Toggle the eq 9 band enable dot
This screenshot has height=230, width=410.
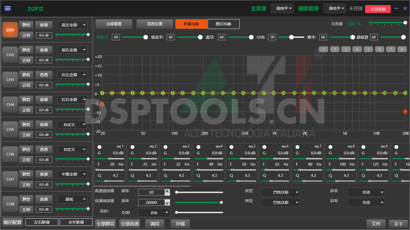coord(363,147)
